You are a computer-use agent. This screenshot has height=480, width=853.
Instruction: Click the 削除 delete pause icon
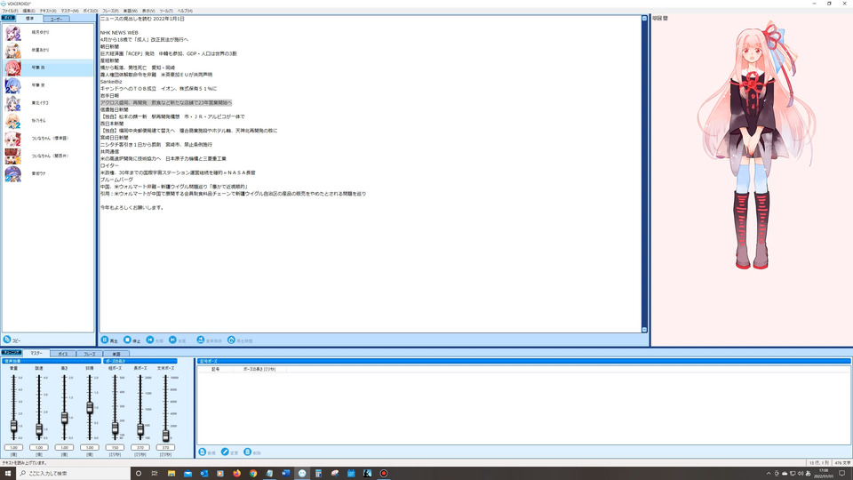[x=248, y=452]
